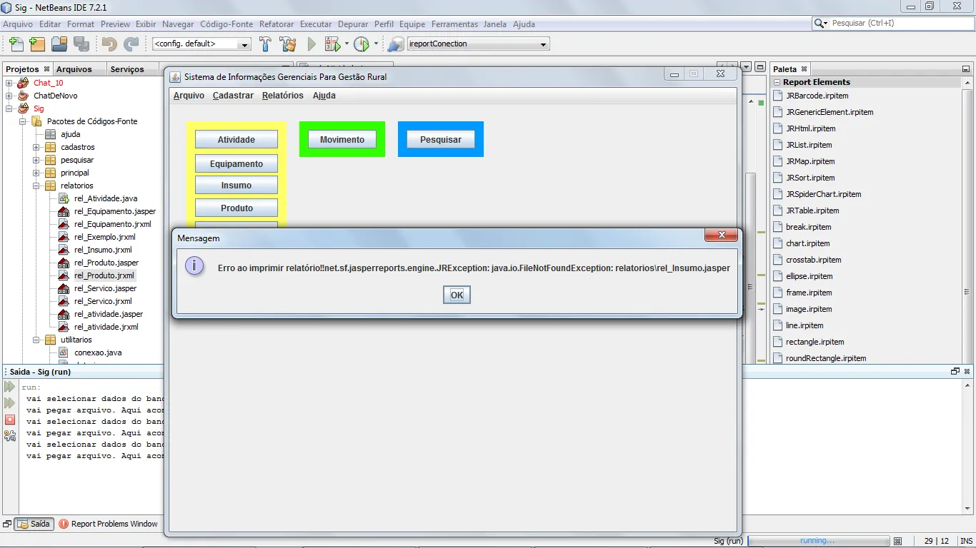
Task: Click OK in the Mensagem dialog
Action: click(457, 295)
